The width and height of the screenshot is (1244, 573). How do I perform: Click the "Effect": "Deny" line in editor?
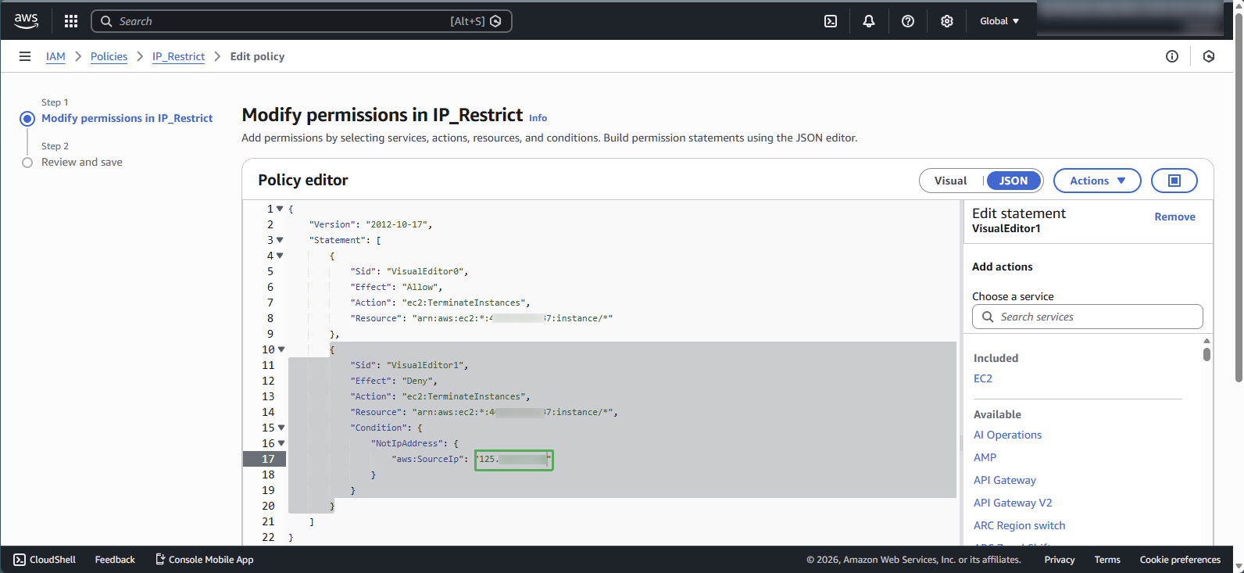pyautogui.click(x=394, y=381)
